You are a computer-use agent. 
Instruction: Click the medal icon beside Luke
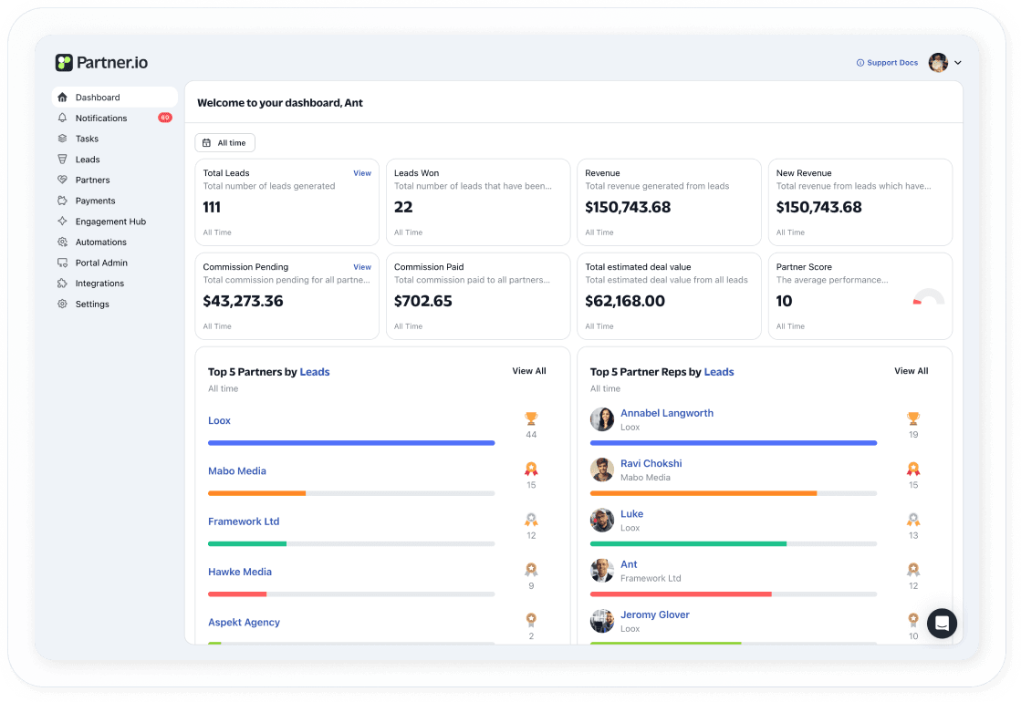click(x=913, y=519)
